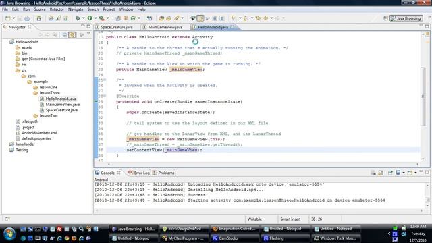Click the Open Perspective icon

(385, 18)
